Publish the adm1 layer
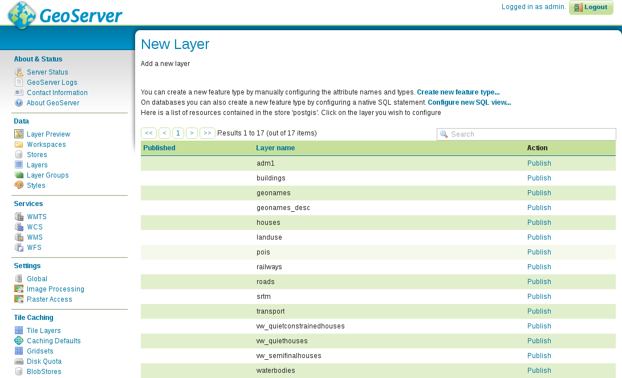The width and height of the screenshot is (622, 378). [x=539, y=163]
